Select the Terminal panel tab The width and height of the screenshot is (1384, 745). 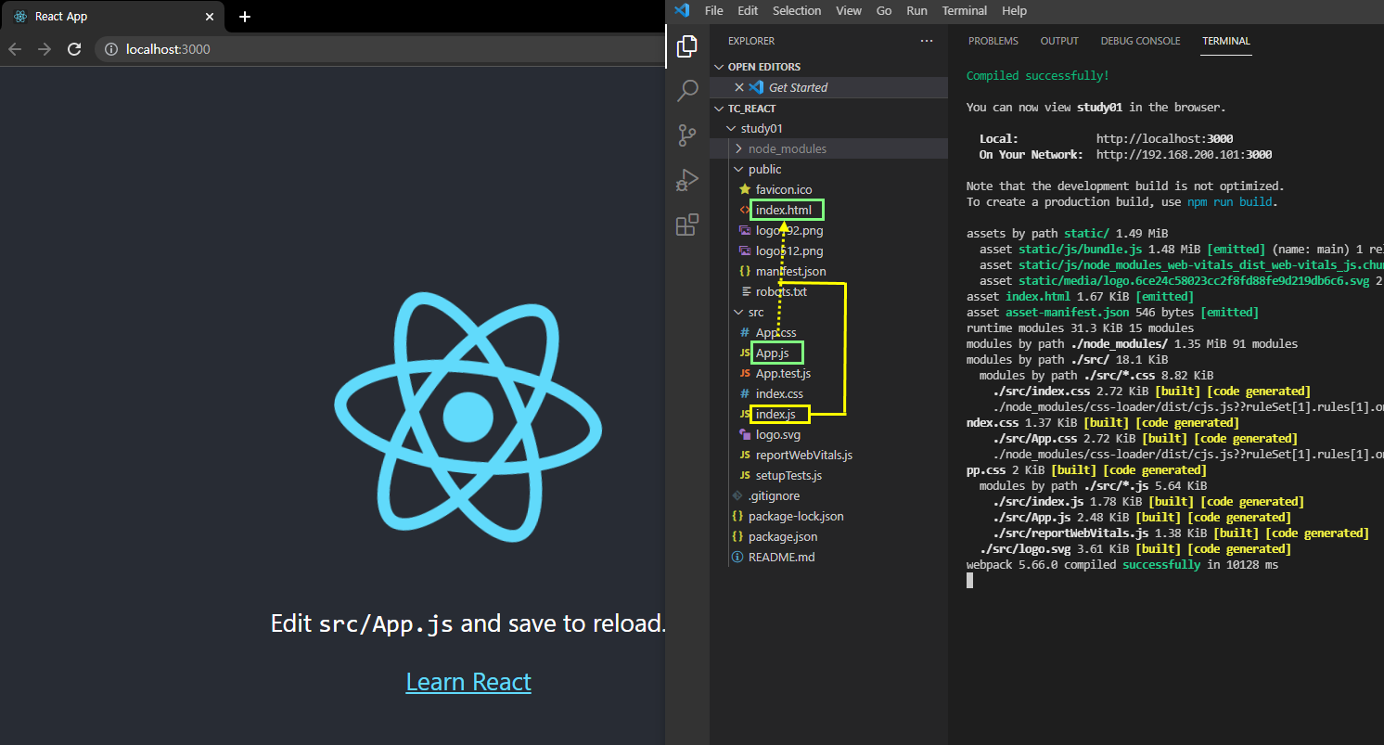click(1226, 41)
